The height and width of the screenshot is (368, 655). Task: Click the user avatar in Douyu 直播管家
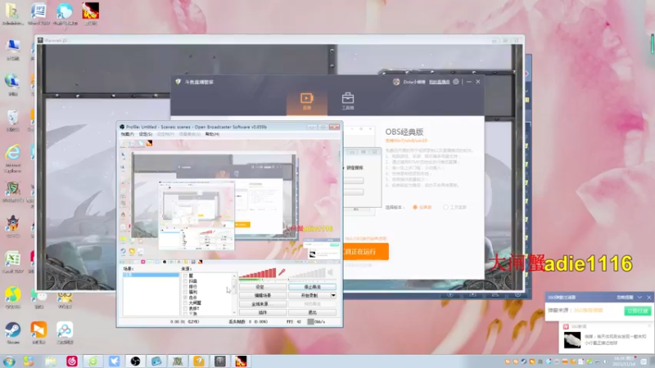tap(396, 82)
